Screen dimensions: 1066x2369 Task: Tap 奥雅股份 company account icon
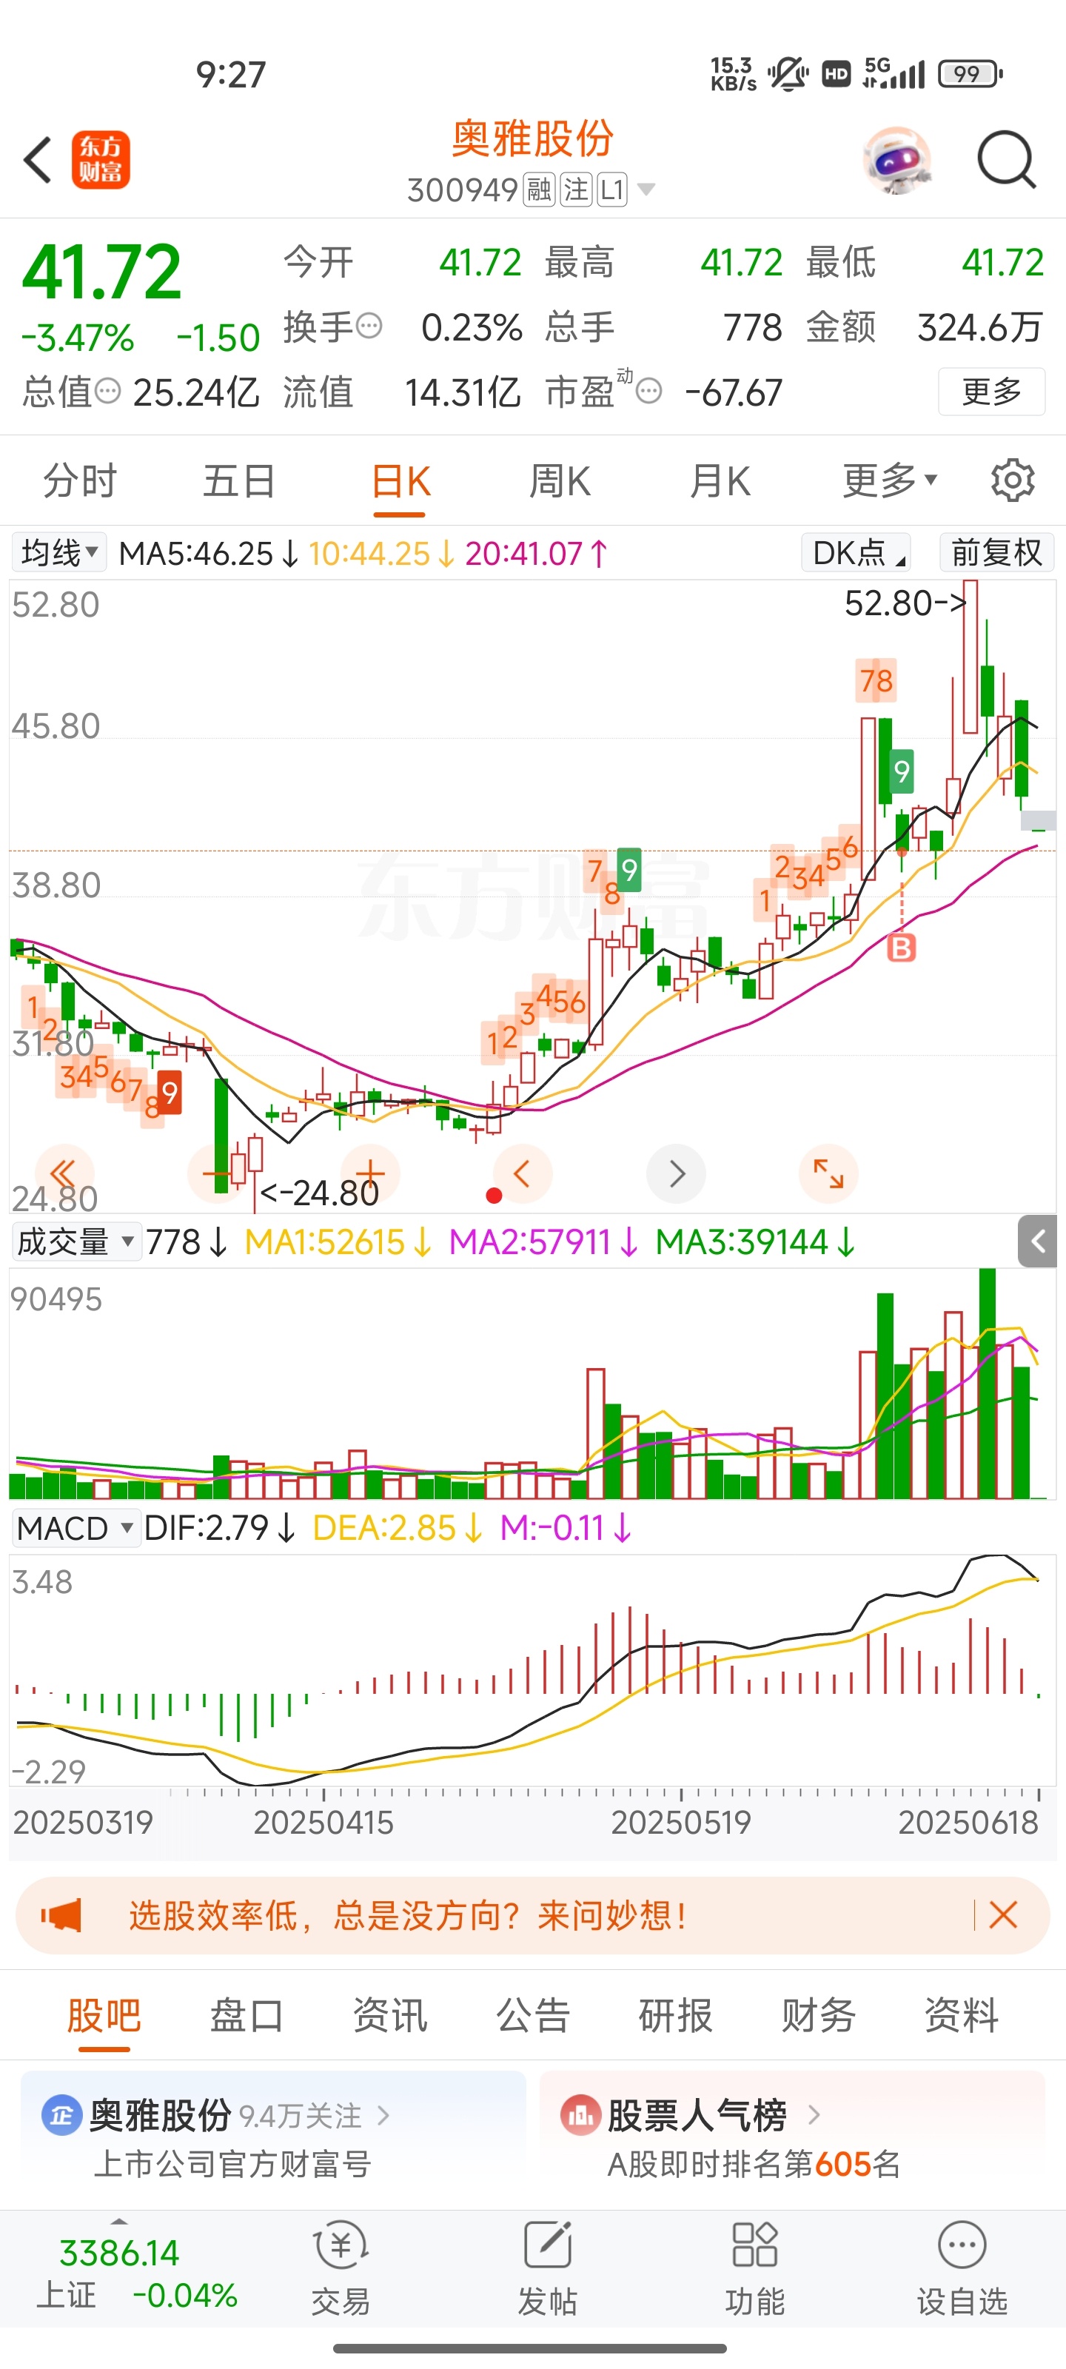(61, 2115)
